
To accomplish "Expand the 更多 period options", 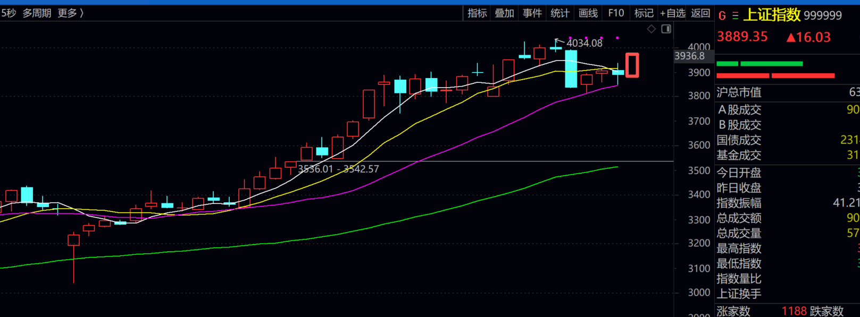I will click(71, 13).
